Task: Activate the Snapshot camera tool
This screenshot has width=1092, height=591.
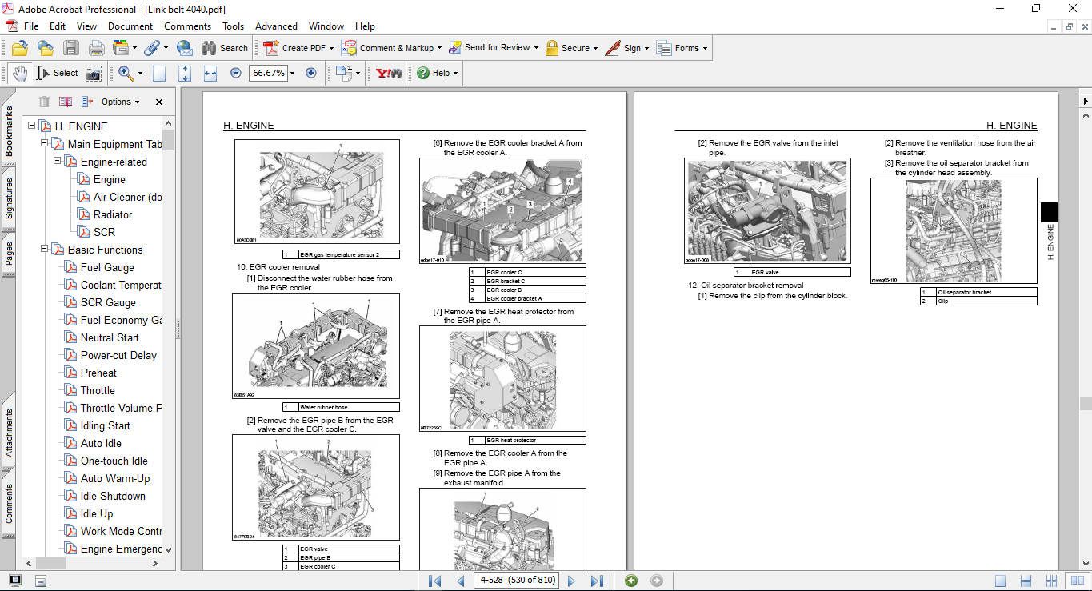Action: click(x=94, y=74)
